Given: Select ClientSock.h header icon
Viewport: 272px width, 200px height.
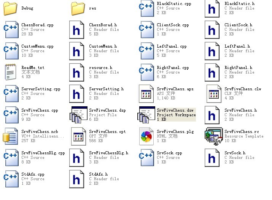Looking at the screenshot, I should (x=212, y=30).
